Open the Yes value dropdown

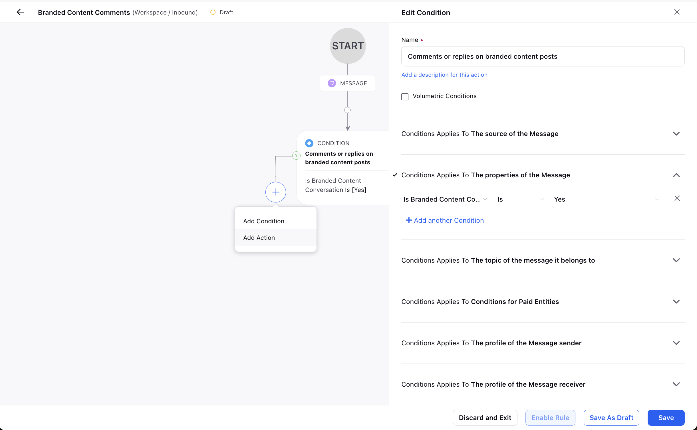606,199
